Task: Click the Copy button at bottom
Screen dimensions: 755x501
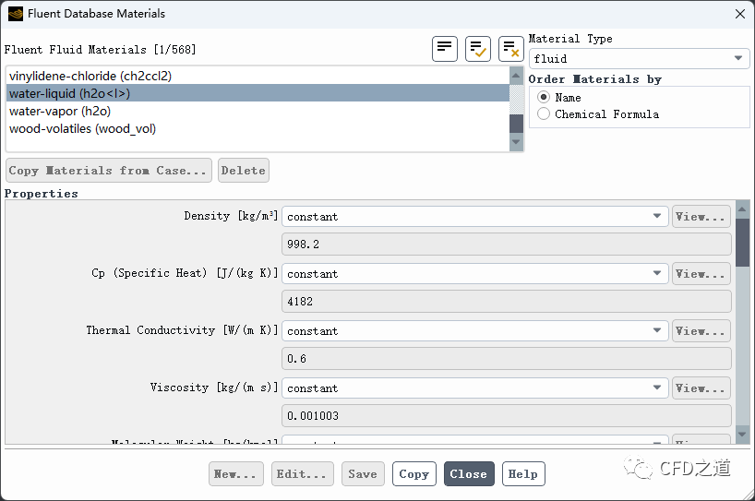Action: click(x=414, y=474)
